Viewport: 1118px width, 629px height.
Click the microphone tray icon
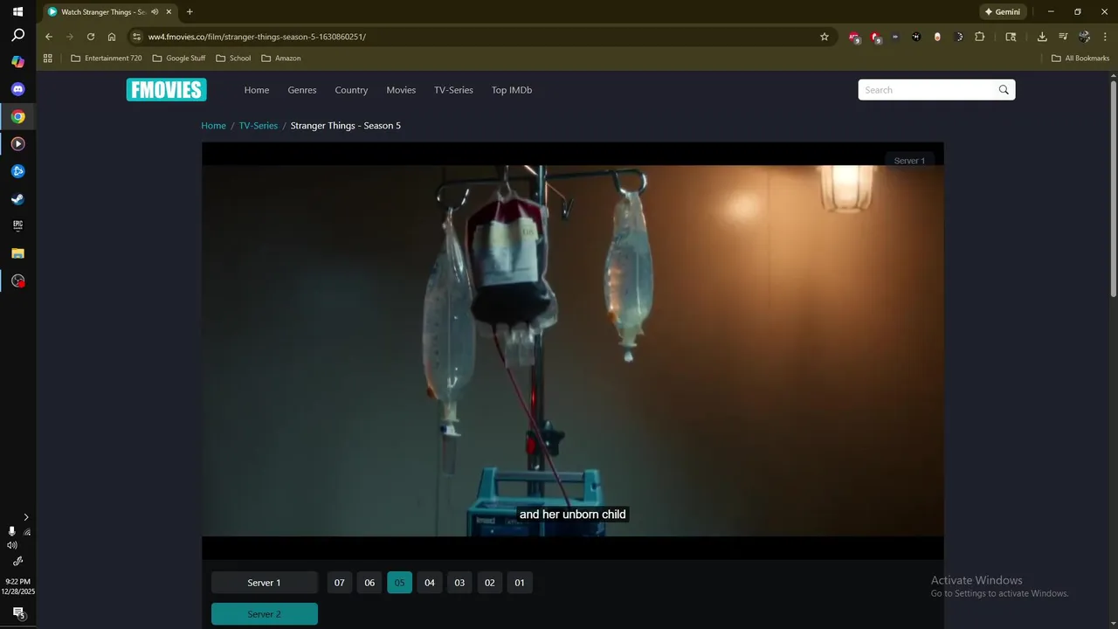click(11, 531)
